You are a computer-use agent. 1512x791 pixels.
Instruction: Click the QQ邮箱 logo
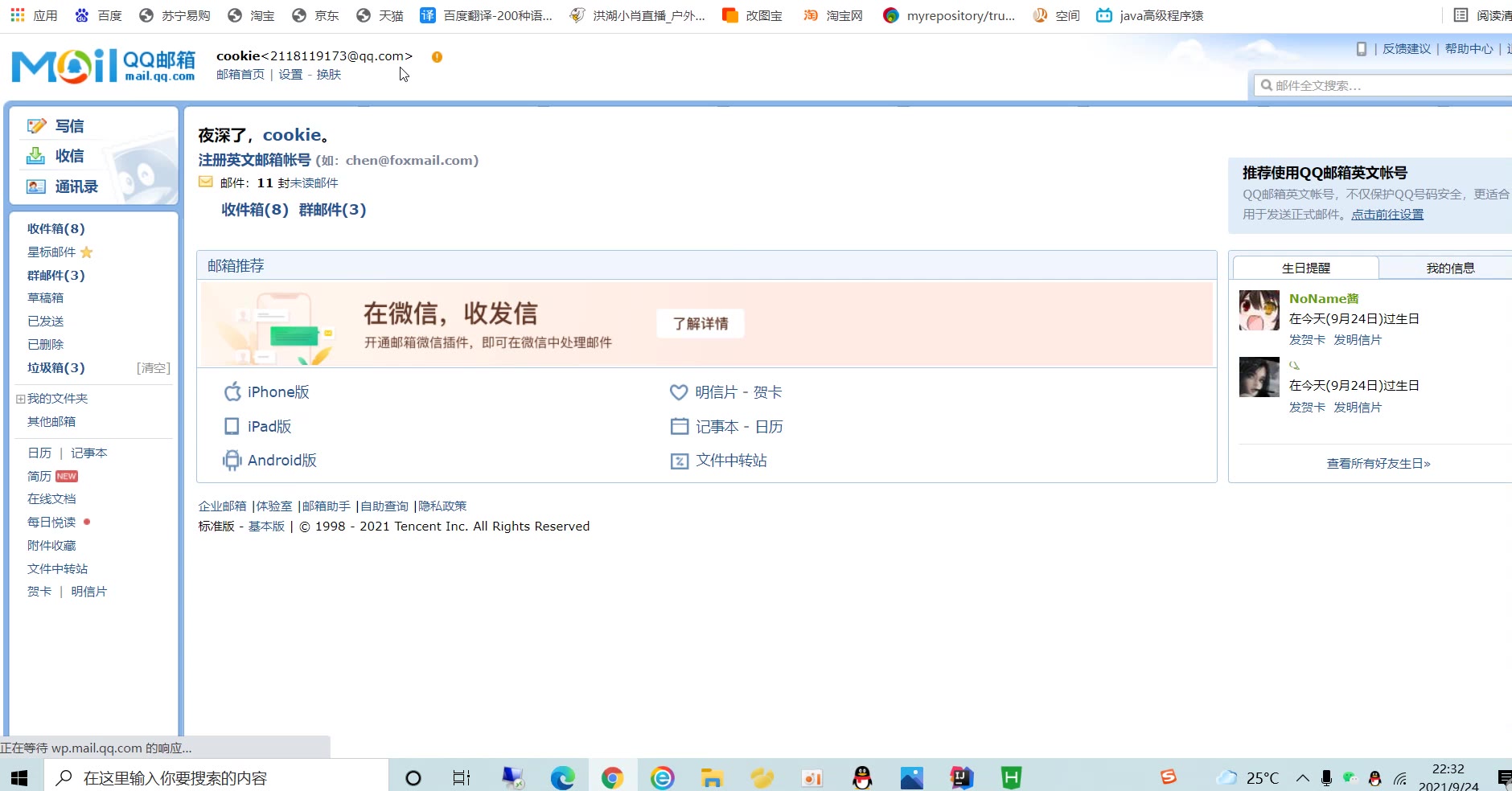[x=104, y=66]
